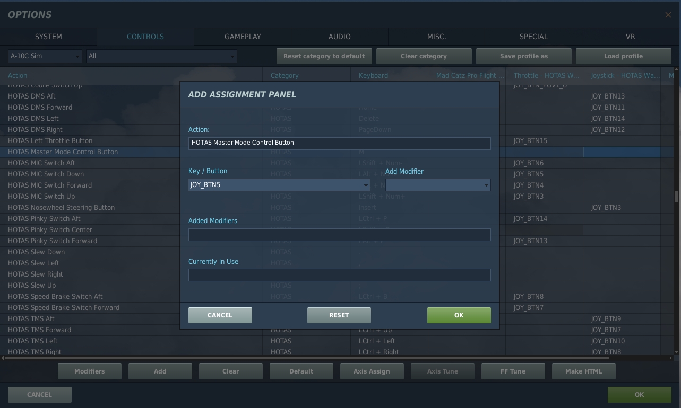
Task: Click the Default button
Action: (301, 371)
